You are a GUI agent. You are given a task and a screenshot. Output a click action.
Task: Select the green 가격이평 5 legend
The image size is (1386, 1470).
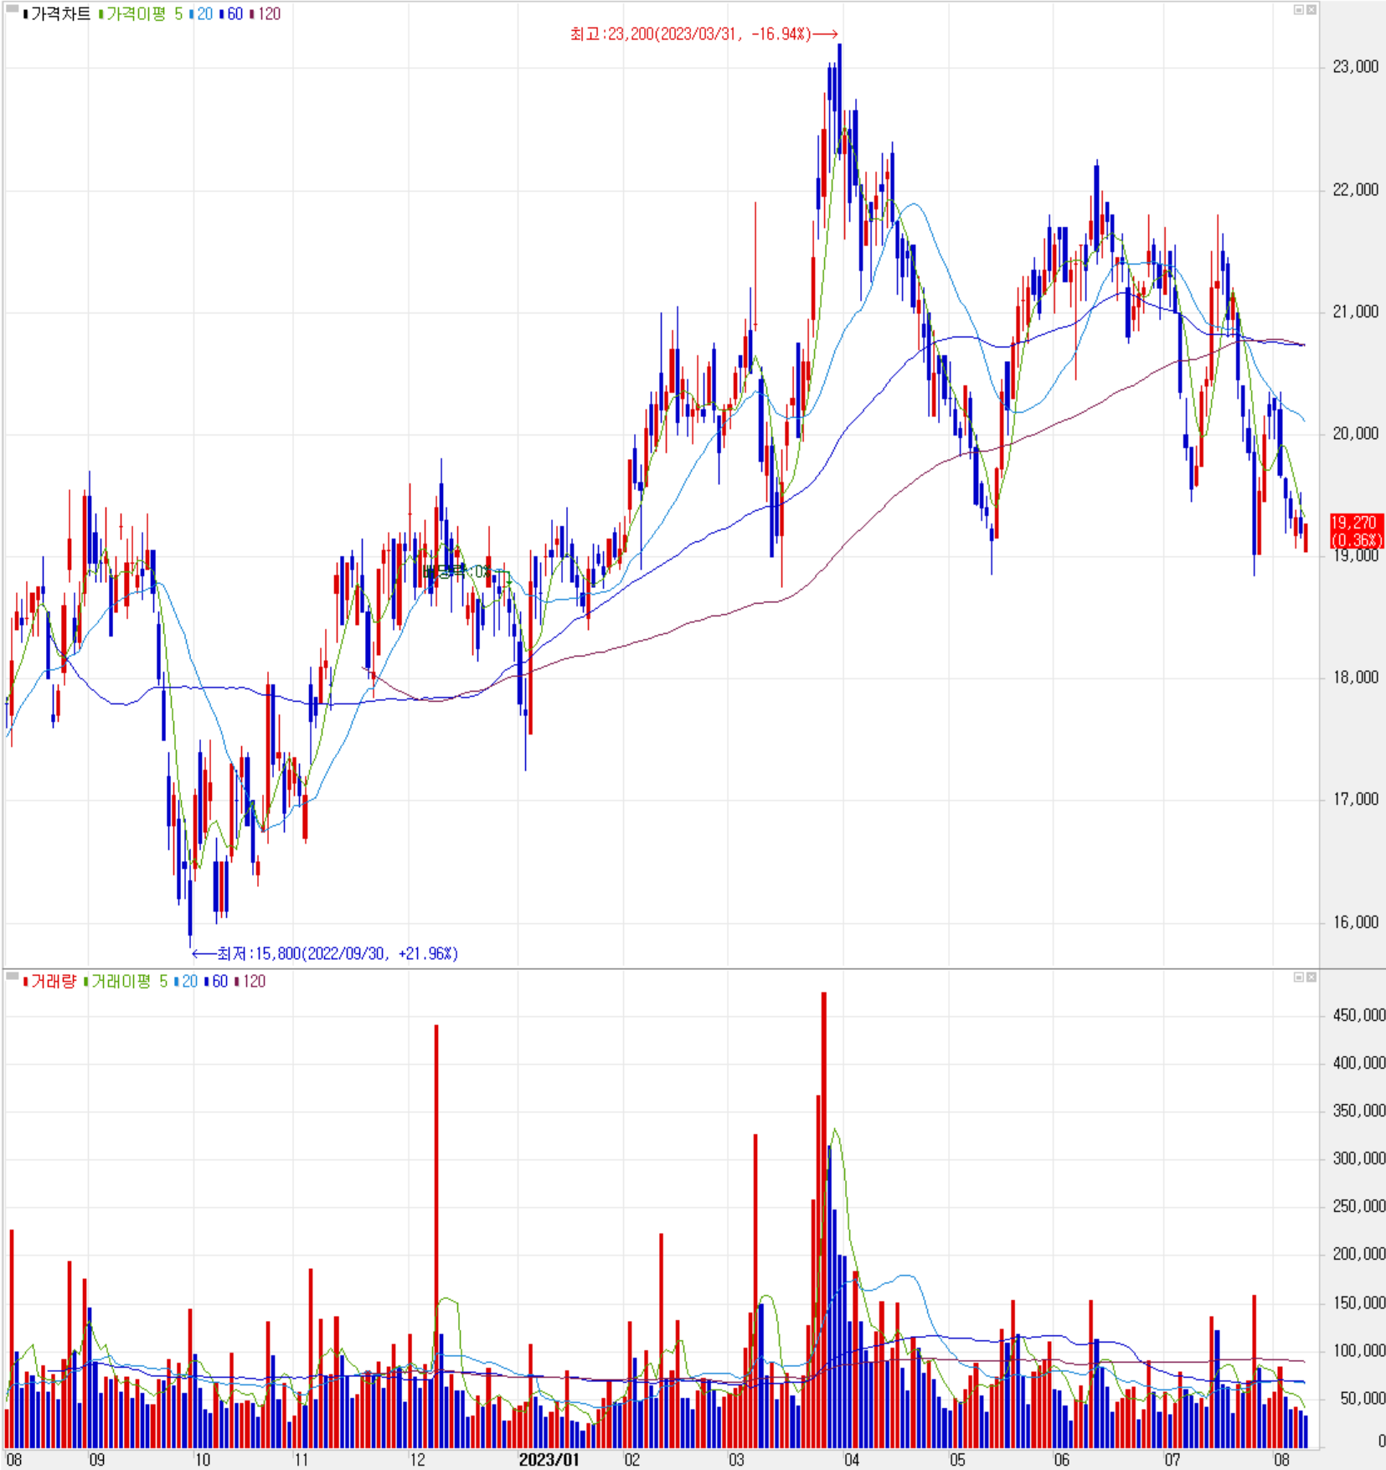tap(140, 14)
